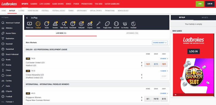Open Cricket in A-Z sidebar
The height and width of the screenshot is (105, 216).
click(x=11, y=75)
